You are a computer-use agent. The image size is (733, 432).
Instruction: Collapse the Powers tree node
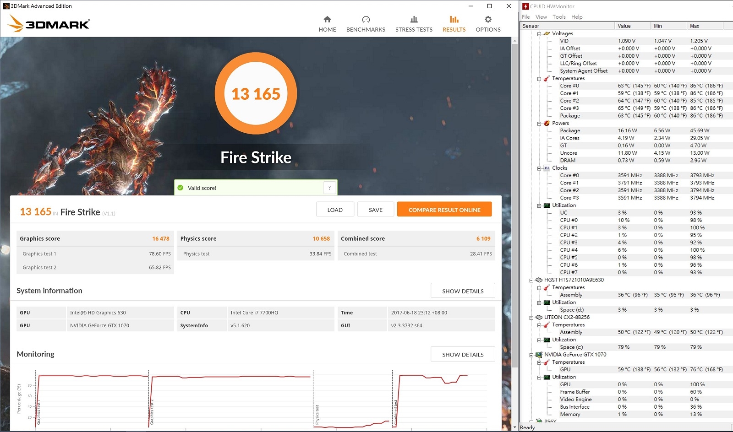(x=539, y=124)
